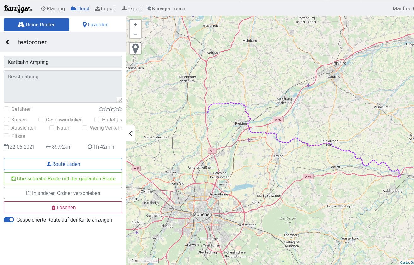Click the distance text 89.92km
The height and width of the screenshot is (265, 414).
(x=62, y=147)
